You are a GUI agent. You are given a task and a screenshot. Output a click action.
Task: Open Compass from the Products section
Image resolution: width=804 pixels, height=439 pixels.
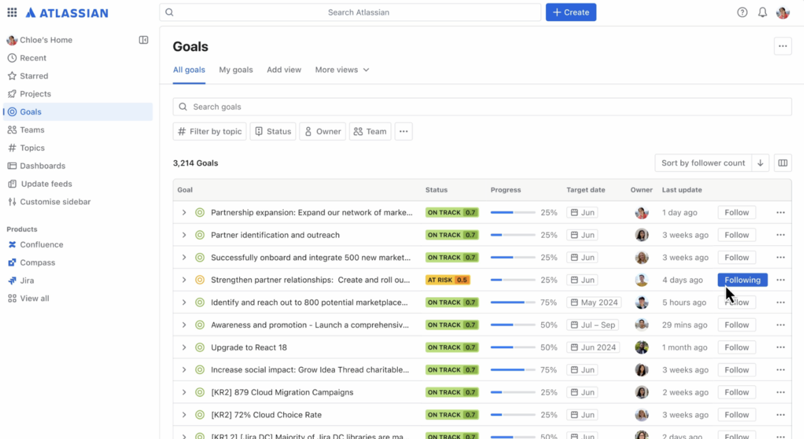41,262
